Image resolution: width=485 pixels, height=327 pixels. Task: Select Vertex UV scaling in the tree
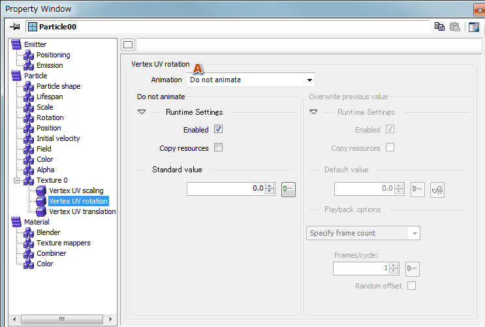click(x=76, y=191)
